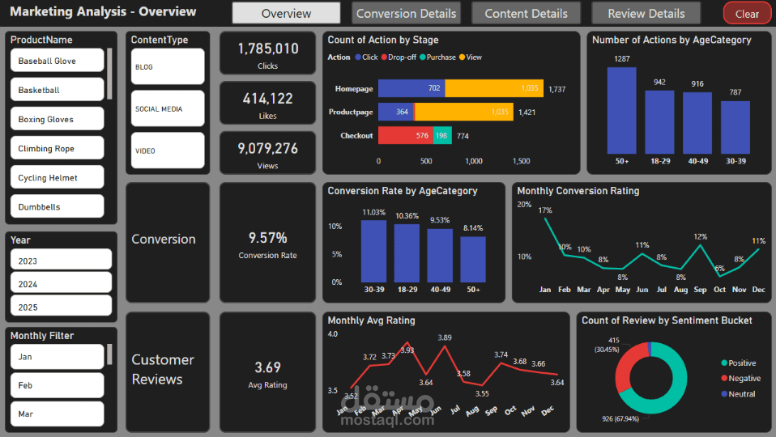Filter by Feb month
Viewport: 776px width, 437px height.
tap(57, 385)
